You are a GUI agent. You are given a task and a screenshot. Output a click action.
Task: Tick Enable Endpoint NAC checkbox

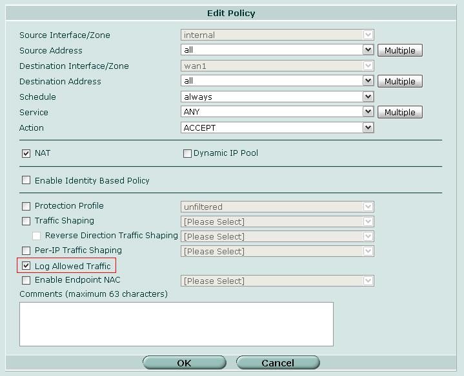tap(26, 280)
